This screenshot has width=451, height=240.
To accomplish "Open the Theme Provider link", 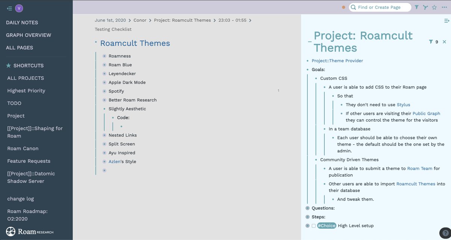I will click(337, 61).
